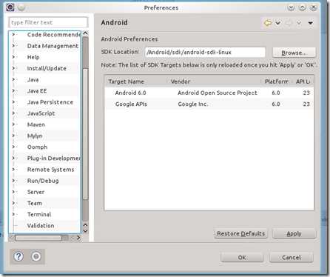
Task: Expand the JavaScript tree arrow
Action: pyautogui.click(x=13, y=113)
